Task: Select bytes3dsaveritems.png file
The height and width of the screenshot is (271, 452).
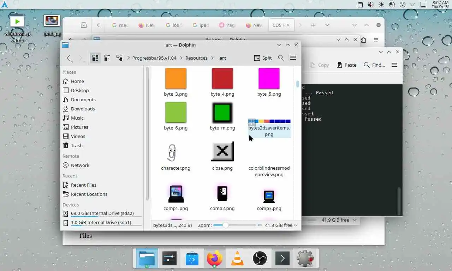Action: [x=269, y=128]
